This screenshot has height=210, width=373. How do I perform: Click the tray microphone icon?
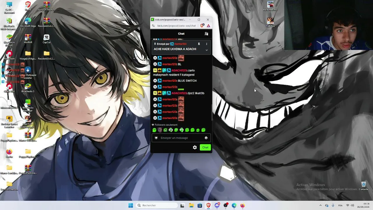pos(333,205)
